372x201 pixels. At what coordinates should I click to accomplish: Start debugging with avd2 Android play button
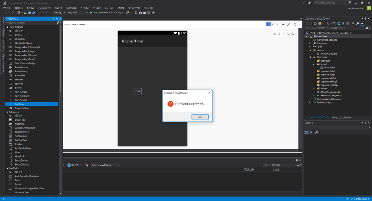(x=91, y=13)
